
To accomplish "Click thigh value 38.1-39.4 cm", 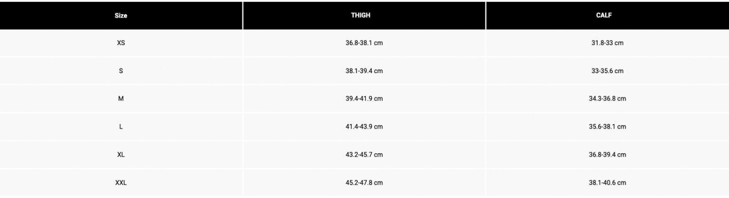I will tap(364, 71).
